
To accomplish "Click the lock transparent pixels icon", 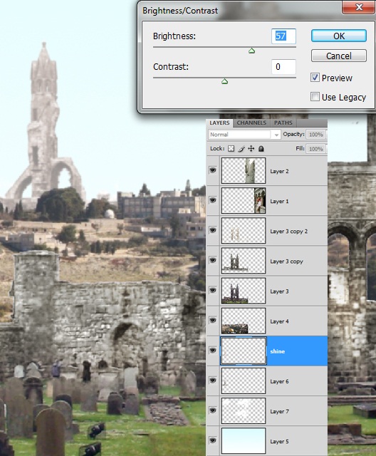I will [231, 149].
